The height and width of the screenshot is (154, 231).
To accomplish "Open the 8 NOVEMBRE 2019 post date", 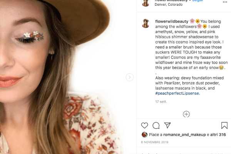I will (154, 143).
